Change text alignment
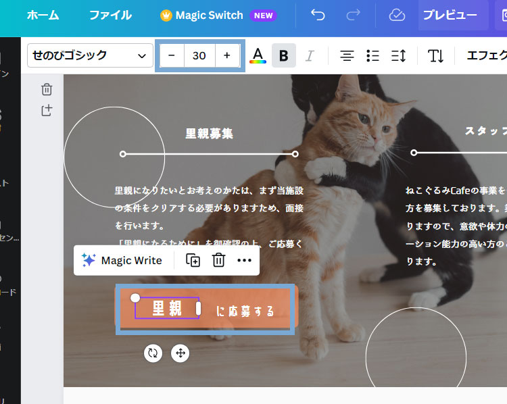This screenshot has width=507, height=404. click(347, 55)
